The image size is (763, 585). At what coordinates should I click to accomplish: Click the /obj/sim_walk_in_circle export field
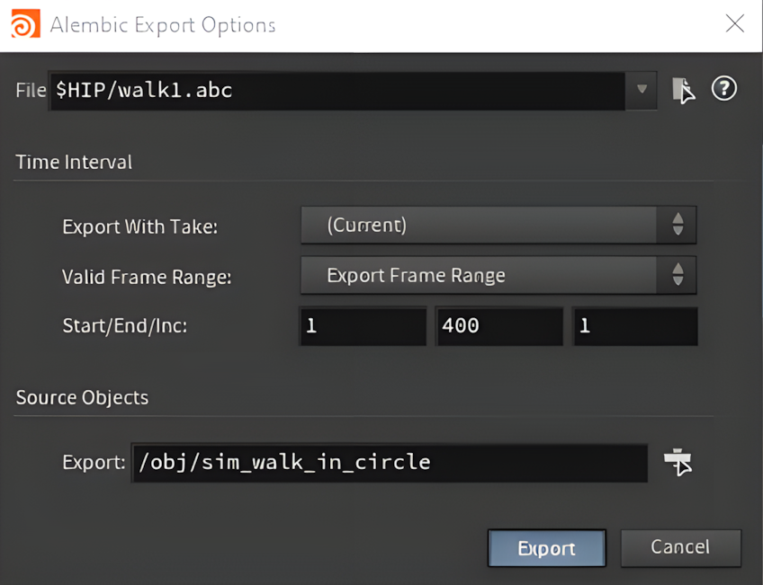coord(389,463)
